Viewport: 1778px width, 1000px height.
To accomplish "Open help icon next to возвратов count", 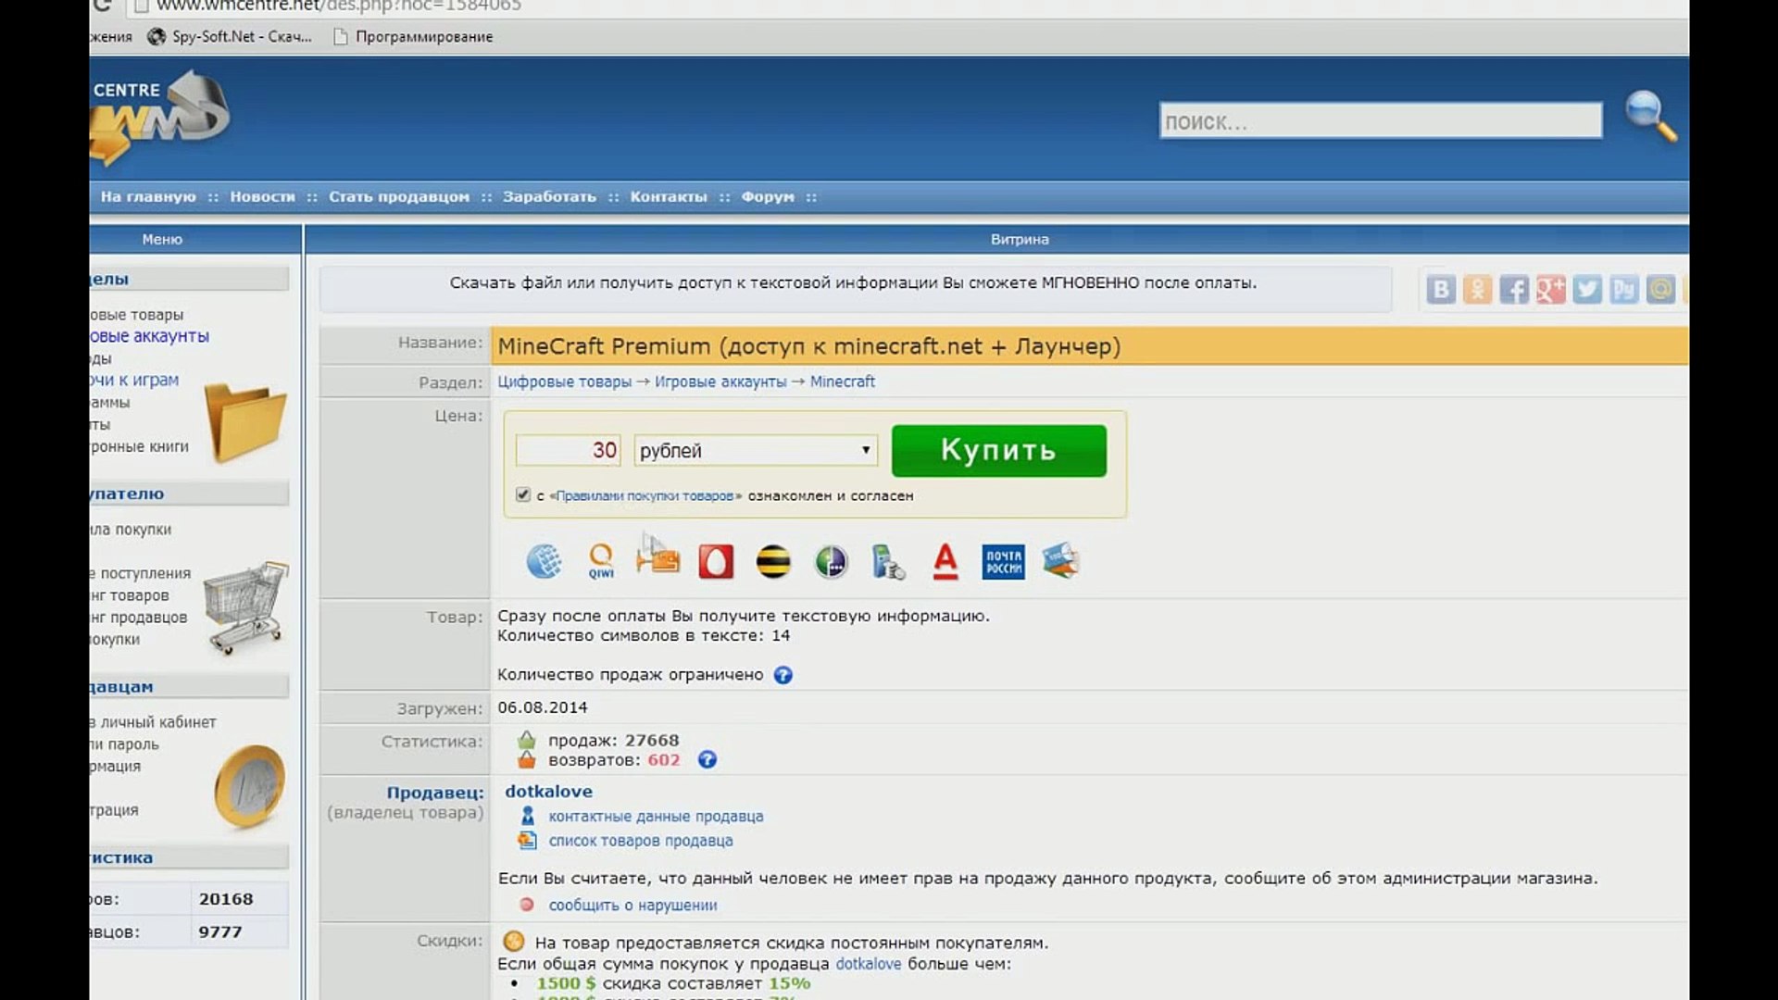I will (x=707, y=760).
